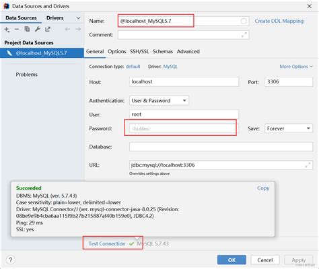Screen dimensions: 319x269
Task: Click the Apply button
Action: (299, 260)
